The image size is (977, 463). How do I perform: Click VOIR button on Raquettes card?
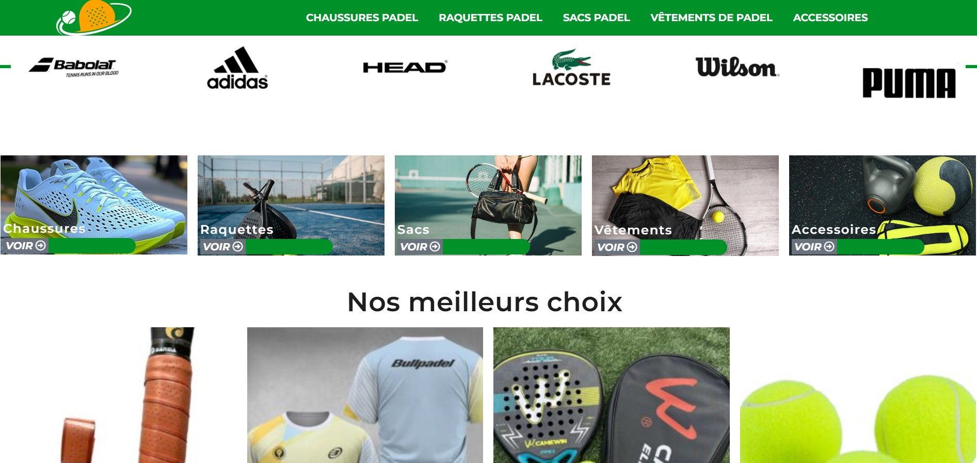(x=223, y=247)
